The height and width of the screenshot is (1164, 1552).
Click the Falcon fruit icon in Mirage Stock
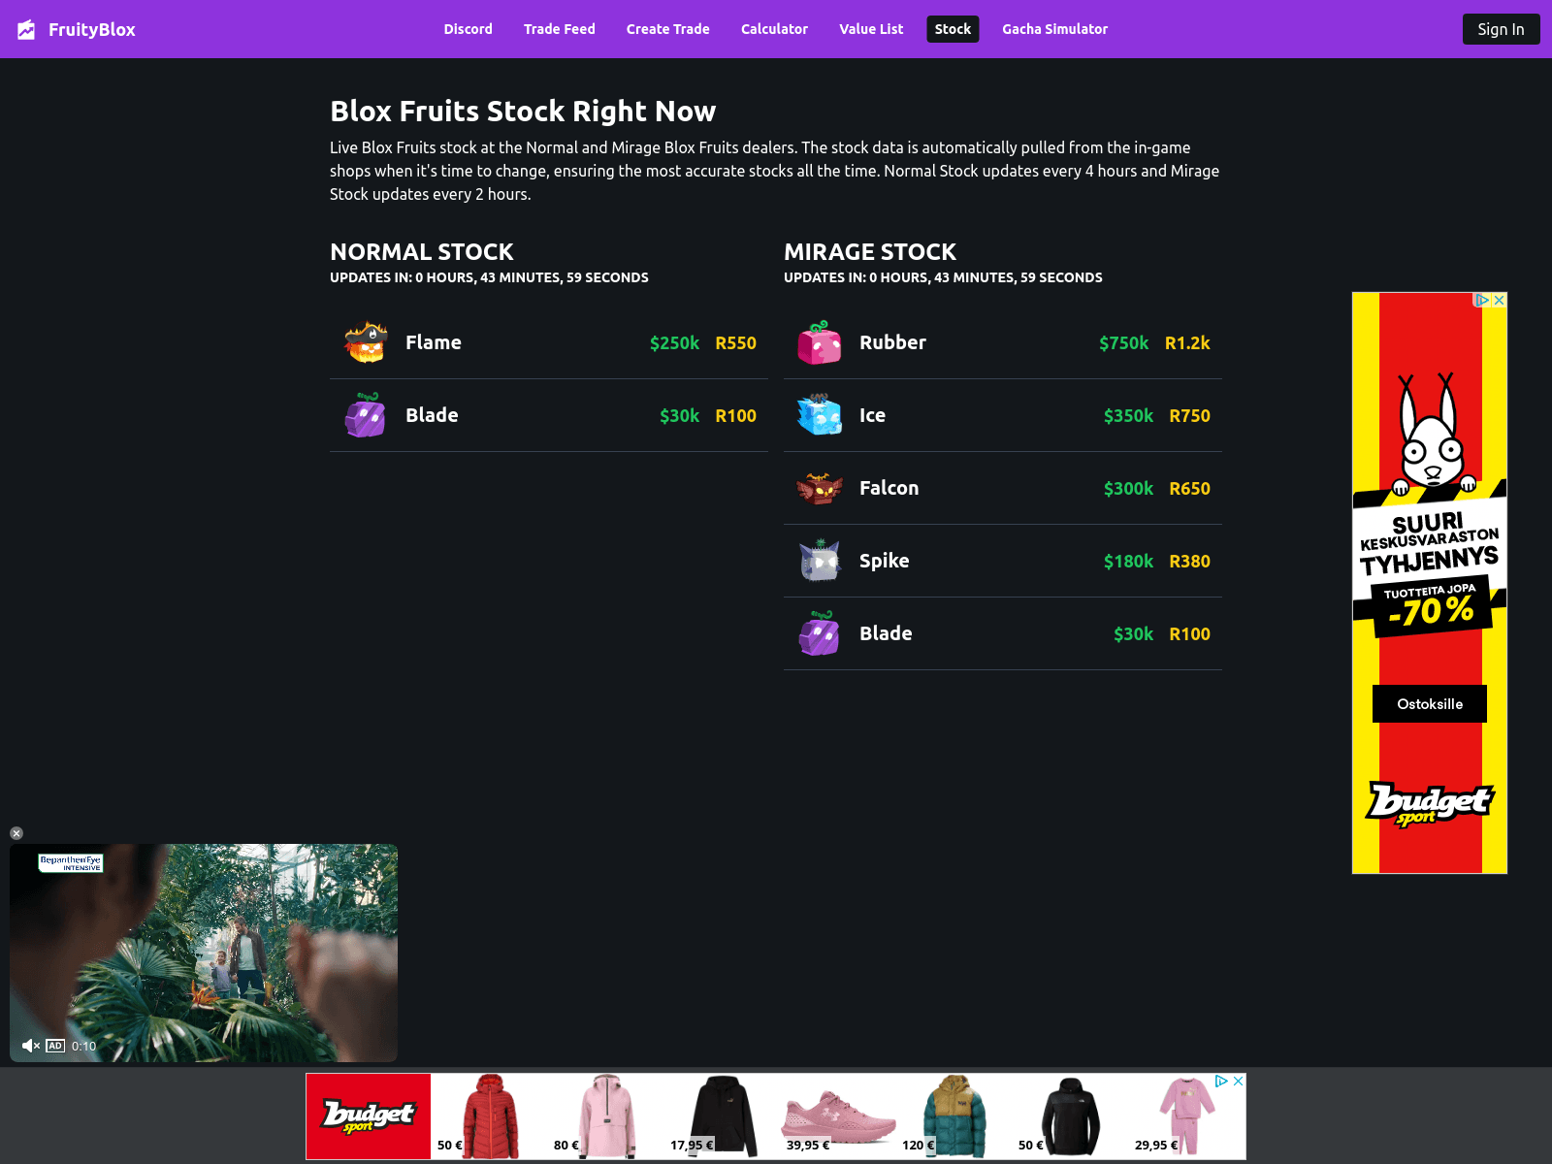pyautogui.click(x=818, y=488)
